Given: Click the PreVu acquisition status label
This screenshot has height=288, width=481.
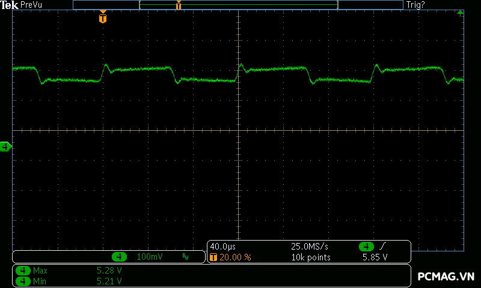Looking at the screenshot, I should 31,5.
